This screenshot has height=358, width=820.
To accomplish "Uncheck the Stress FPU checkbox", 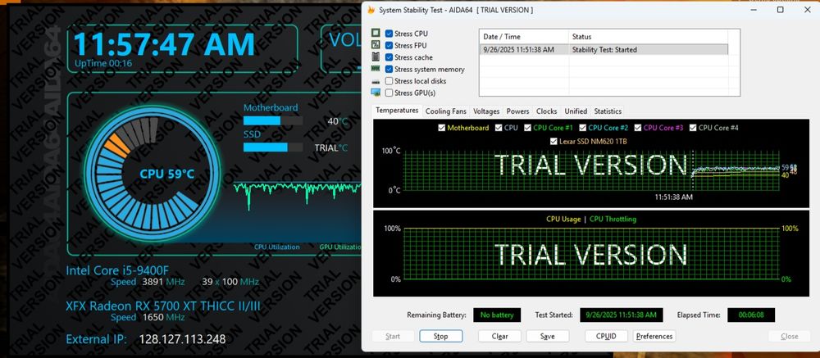I will (389, 46).
